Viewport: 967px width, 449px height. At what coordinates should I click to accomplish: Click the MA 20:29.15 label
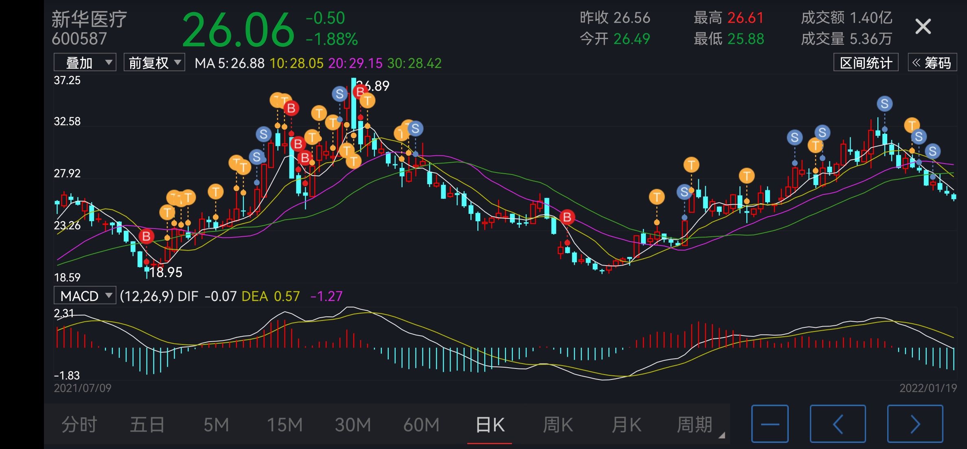tap(355, 63)
